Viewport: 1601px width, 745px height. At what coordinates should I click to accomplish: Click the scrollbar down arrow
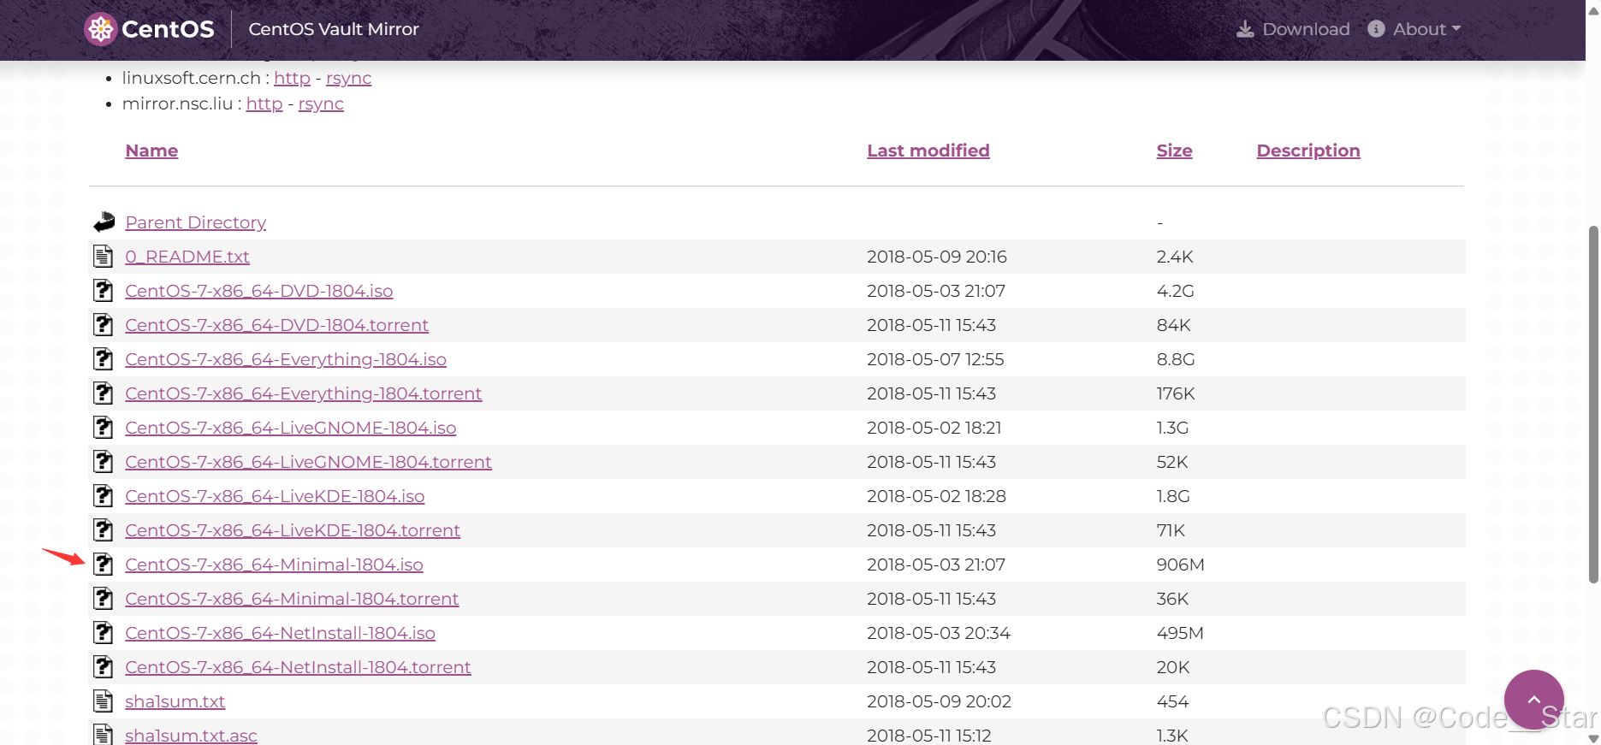tap(1593, 738)
